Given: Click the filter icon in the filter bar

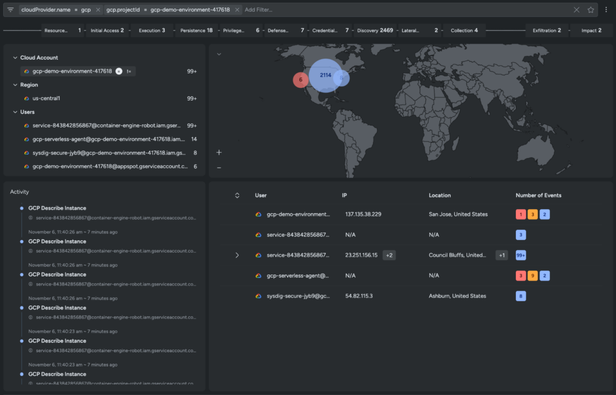Looking at the screenshot, I should (10, 10).
